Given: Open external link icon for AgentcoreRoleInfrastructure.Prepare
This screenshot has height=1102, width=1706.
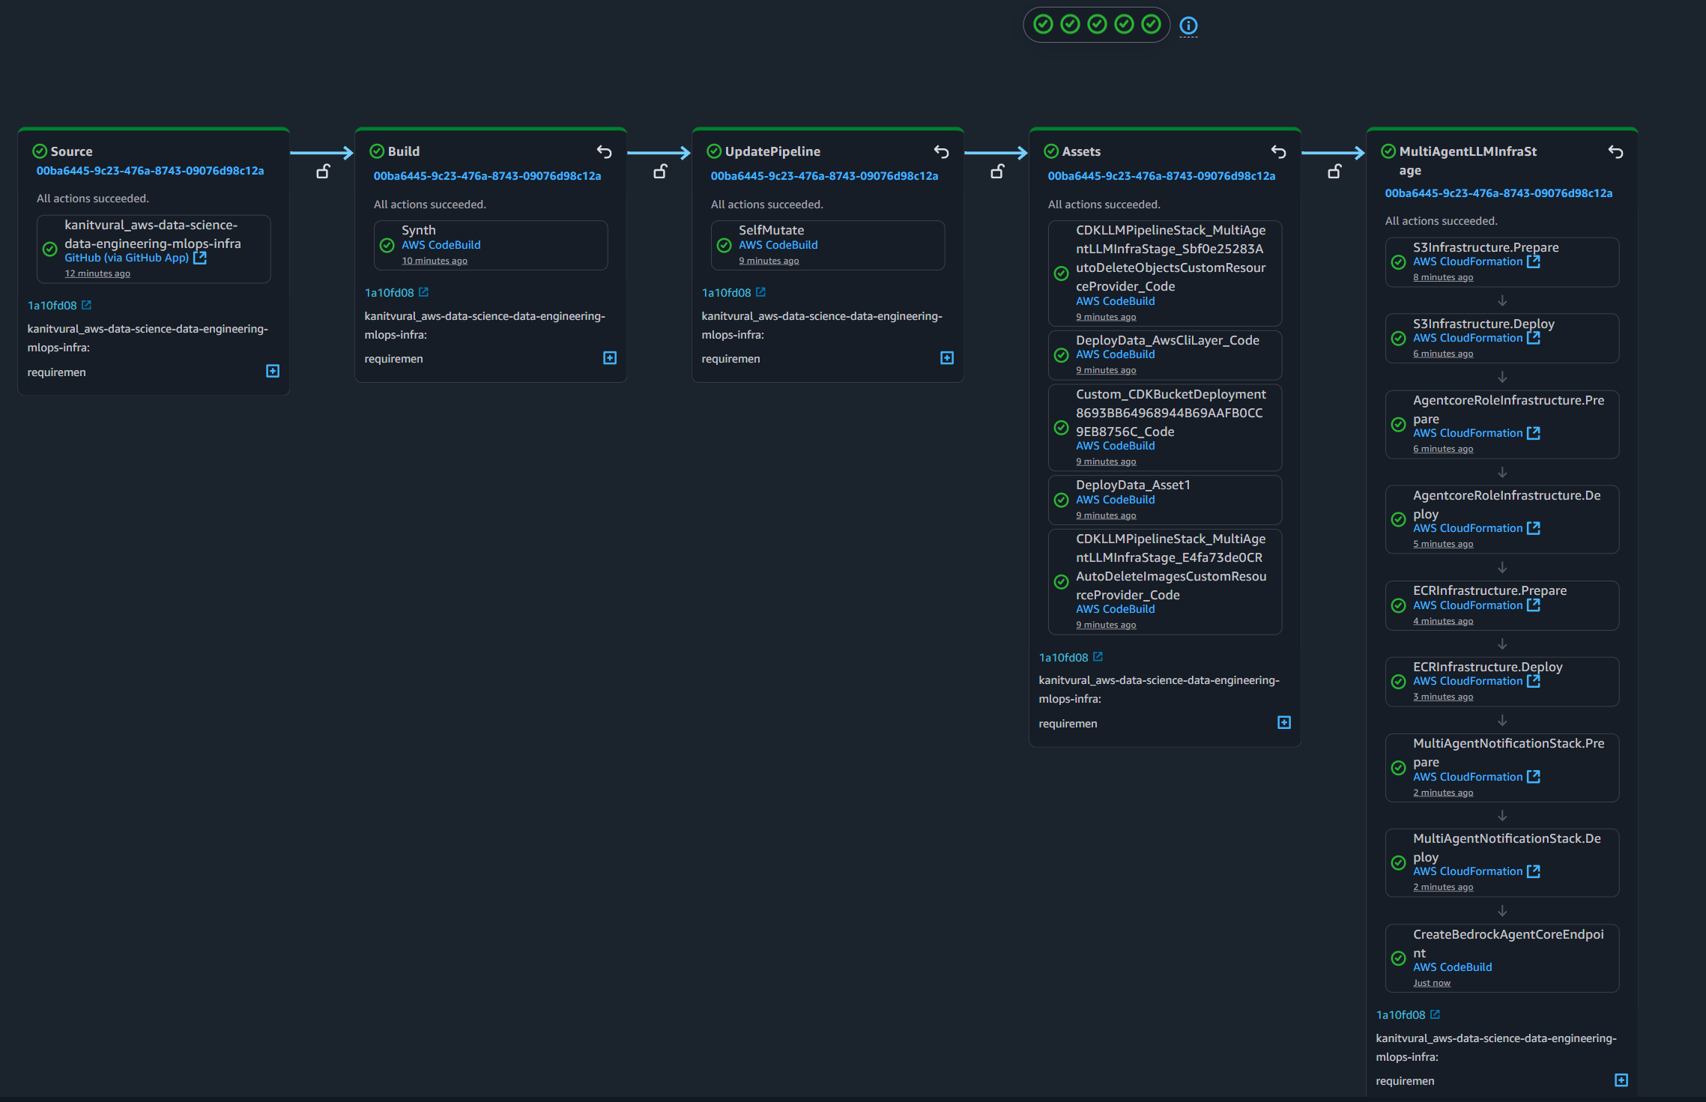Looking at the screenshot, I should pyautogui.click(x=1534, y=433).
